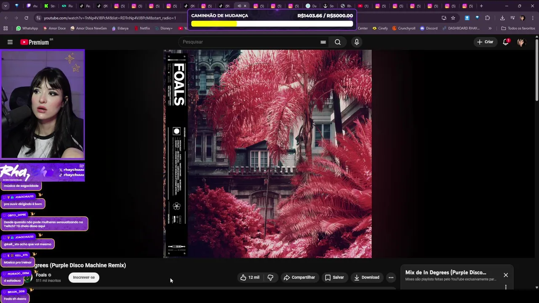The width and height of the screenshot is (539, 303).
Task: Open a new browser tab
Action: (x=481, y=6)
